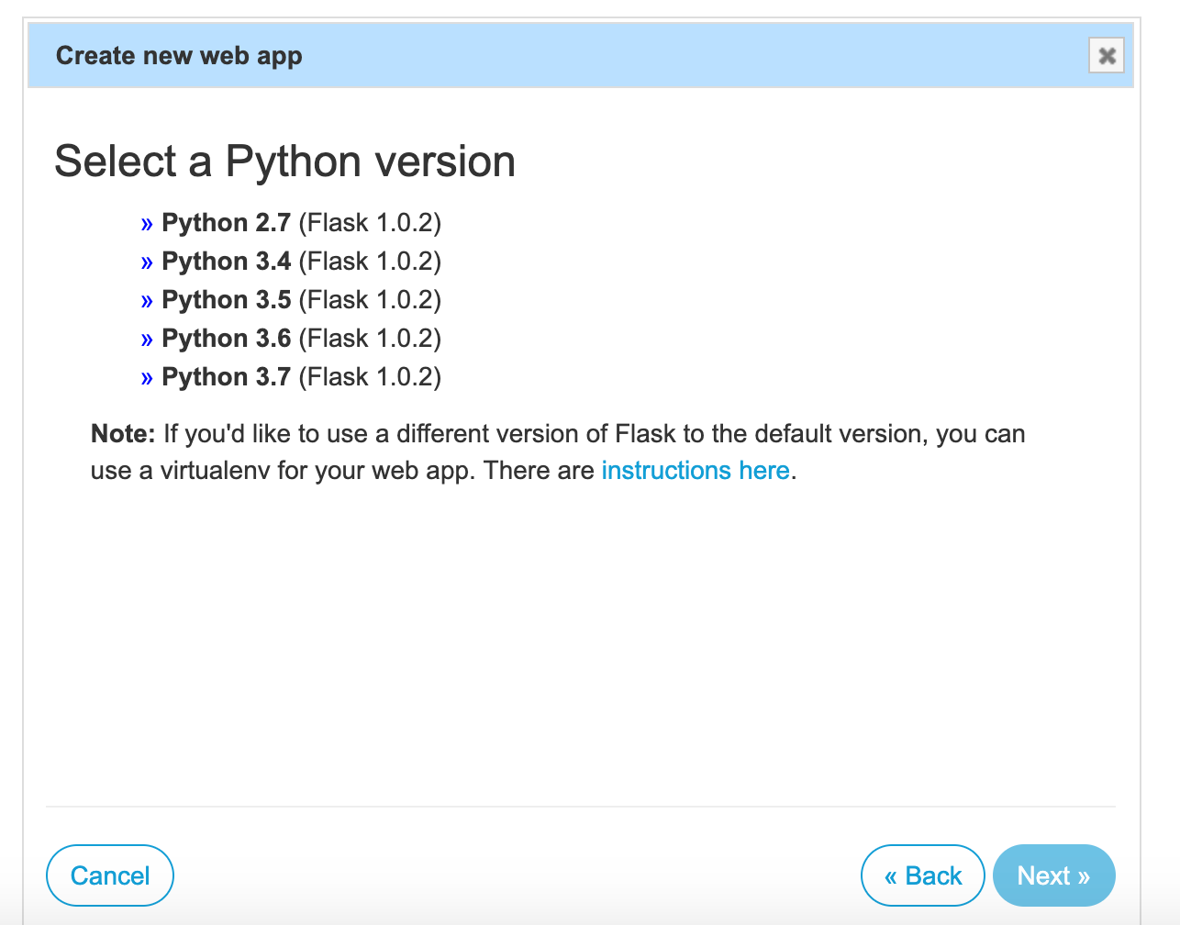
Task: Select Python 3.6 with Flask 1.0.2
Action: 225,338
